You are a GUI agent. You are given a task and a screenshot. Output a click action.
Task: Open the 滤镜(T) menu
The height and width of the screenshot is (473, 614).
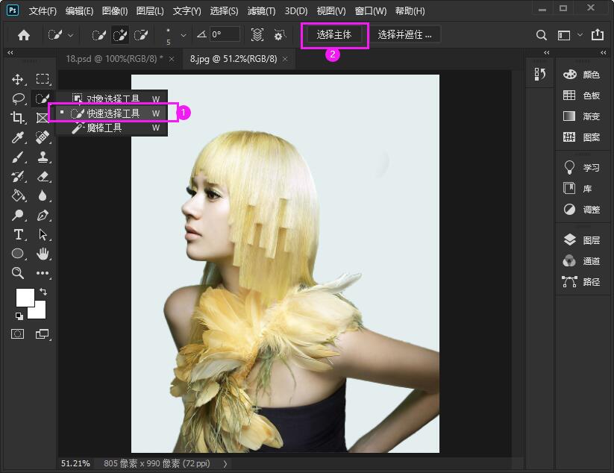(260, 11)
